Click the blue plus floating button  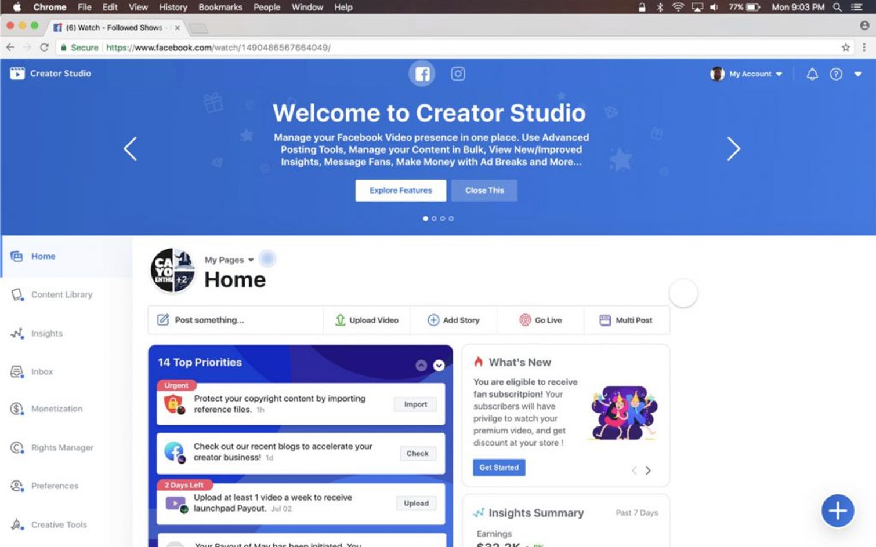coord(838,510)
